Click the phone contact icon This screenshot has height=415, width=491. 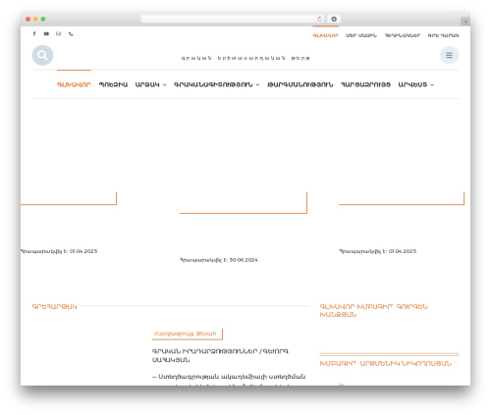(x=71, y=33)
